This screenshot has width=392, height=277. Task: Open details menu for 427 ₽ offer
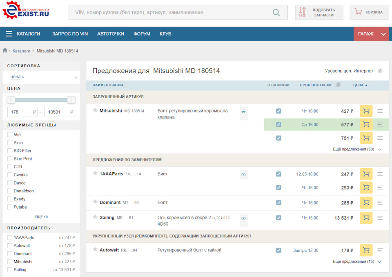[380, 111]
